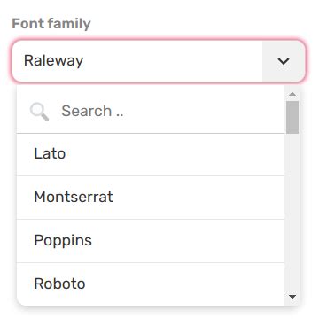Click the scrollbar track below the thumb
The height and width of the screenshot is (319, 319).
point(292,213)
